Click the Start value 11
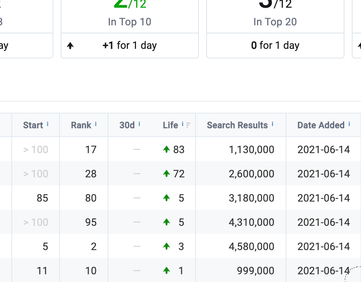 click(x=42, y=271)
